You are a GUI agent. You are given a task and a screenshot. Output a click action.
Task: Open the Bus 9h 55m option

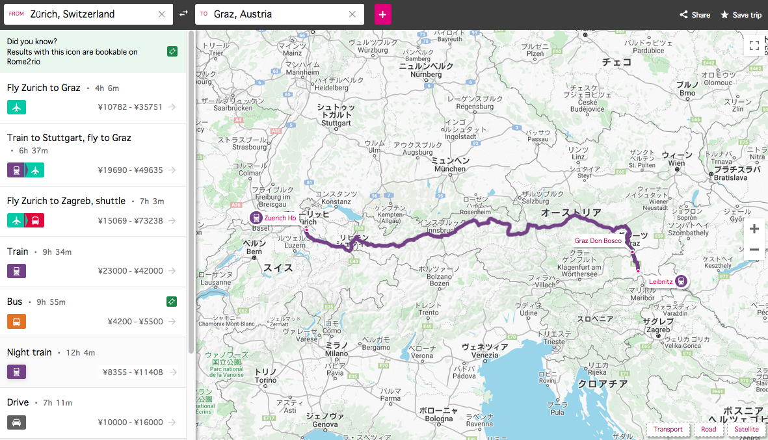[x=93, y=312]
